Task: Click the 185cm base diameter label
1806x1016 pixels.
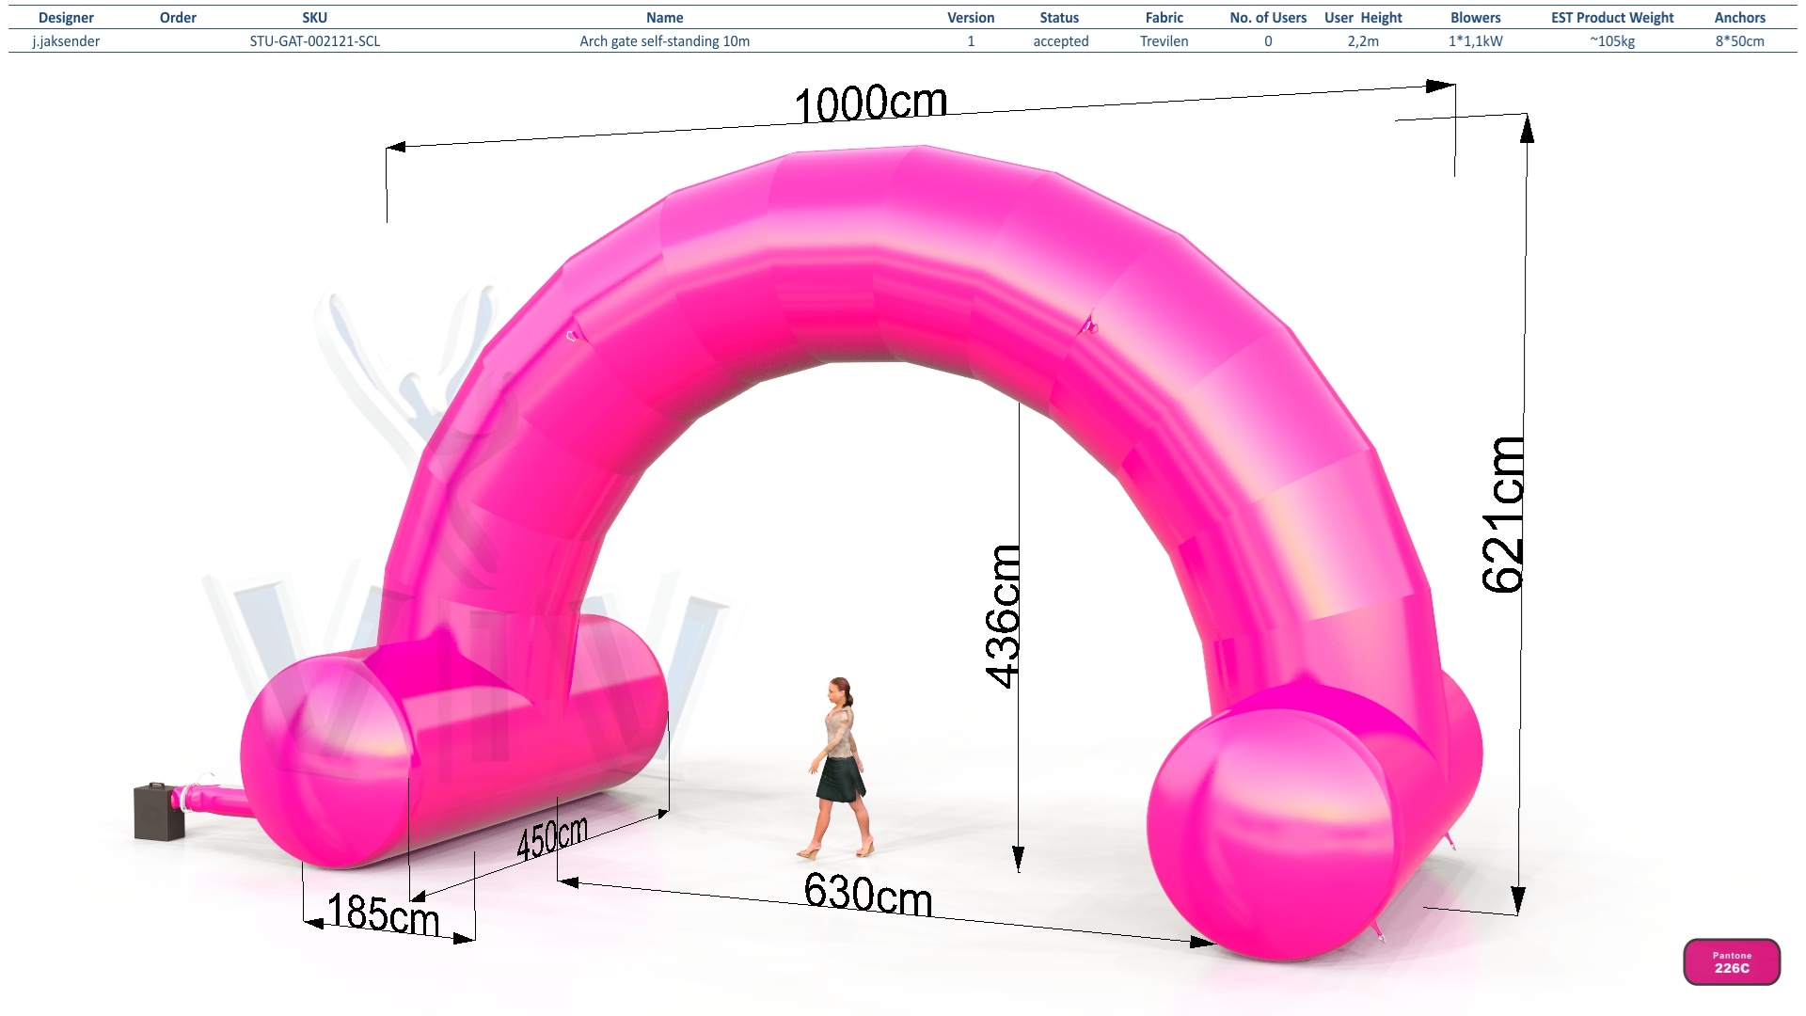Action: 384,914
